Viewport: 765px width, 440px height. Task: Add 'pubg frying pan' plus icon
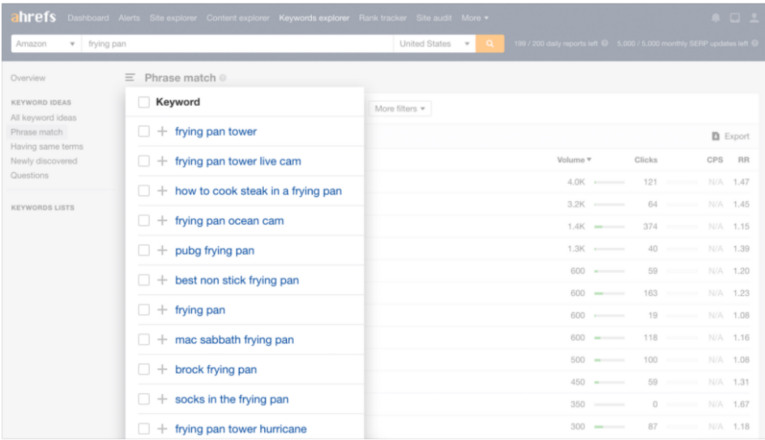tap(162, 250)
